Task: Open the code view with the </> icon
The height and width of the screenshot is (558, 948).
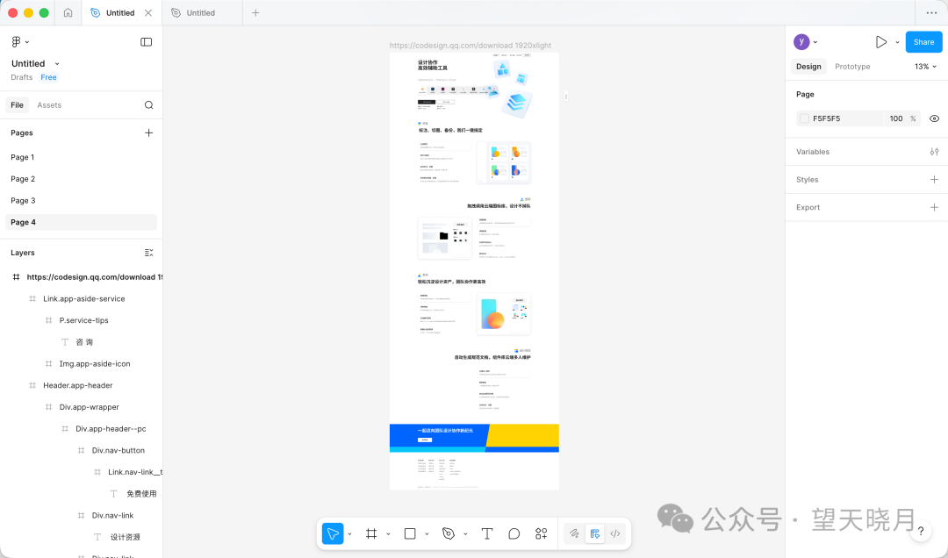Action: pyautogui.click(x=615, y=533)
